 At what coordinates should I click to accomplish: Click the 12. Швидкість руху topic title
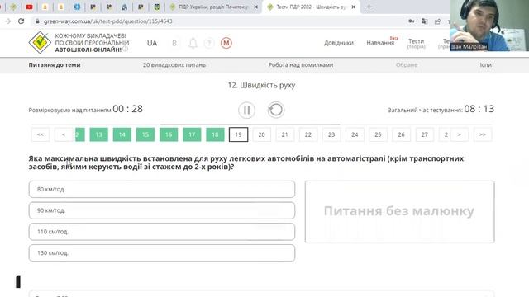(261, 85)
